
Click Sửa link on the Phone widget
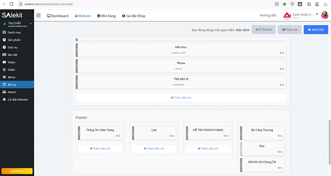pyautogui.click(x=282, y=69)
